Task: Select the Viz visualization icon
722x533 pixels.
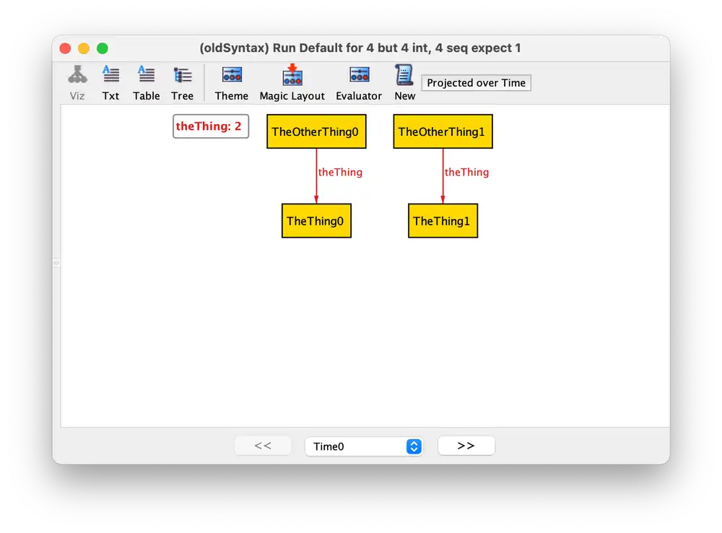Action: [x=77, y=82]
